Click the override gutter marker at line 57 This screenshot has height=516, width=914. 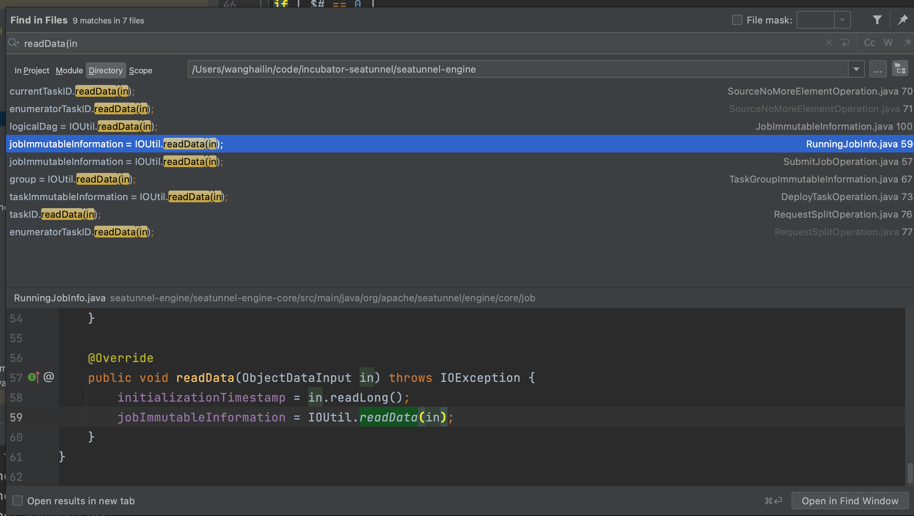click(x=33, y=377)
